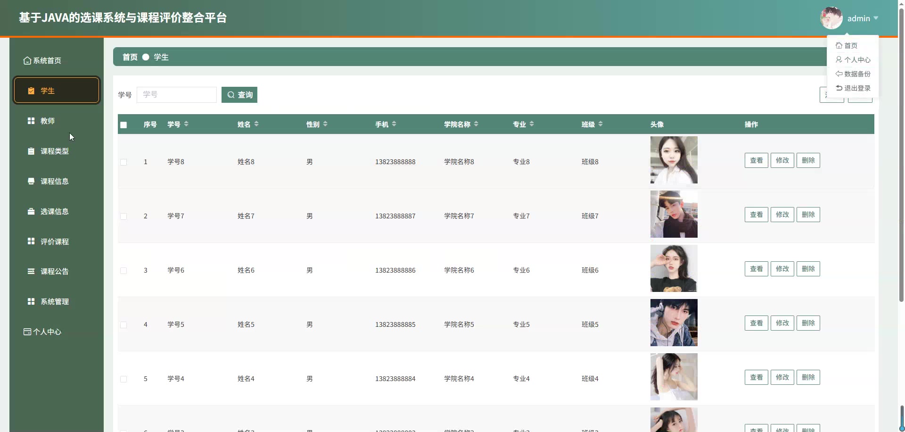Click the home icon beside 系统首页
This screenshot has height=432, width=905.
click(x=27, y=61)
